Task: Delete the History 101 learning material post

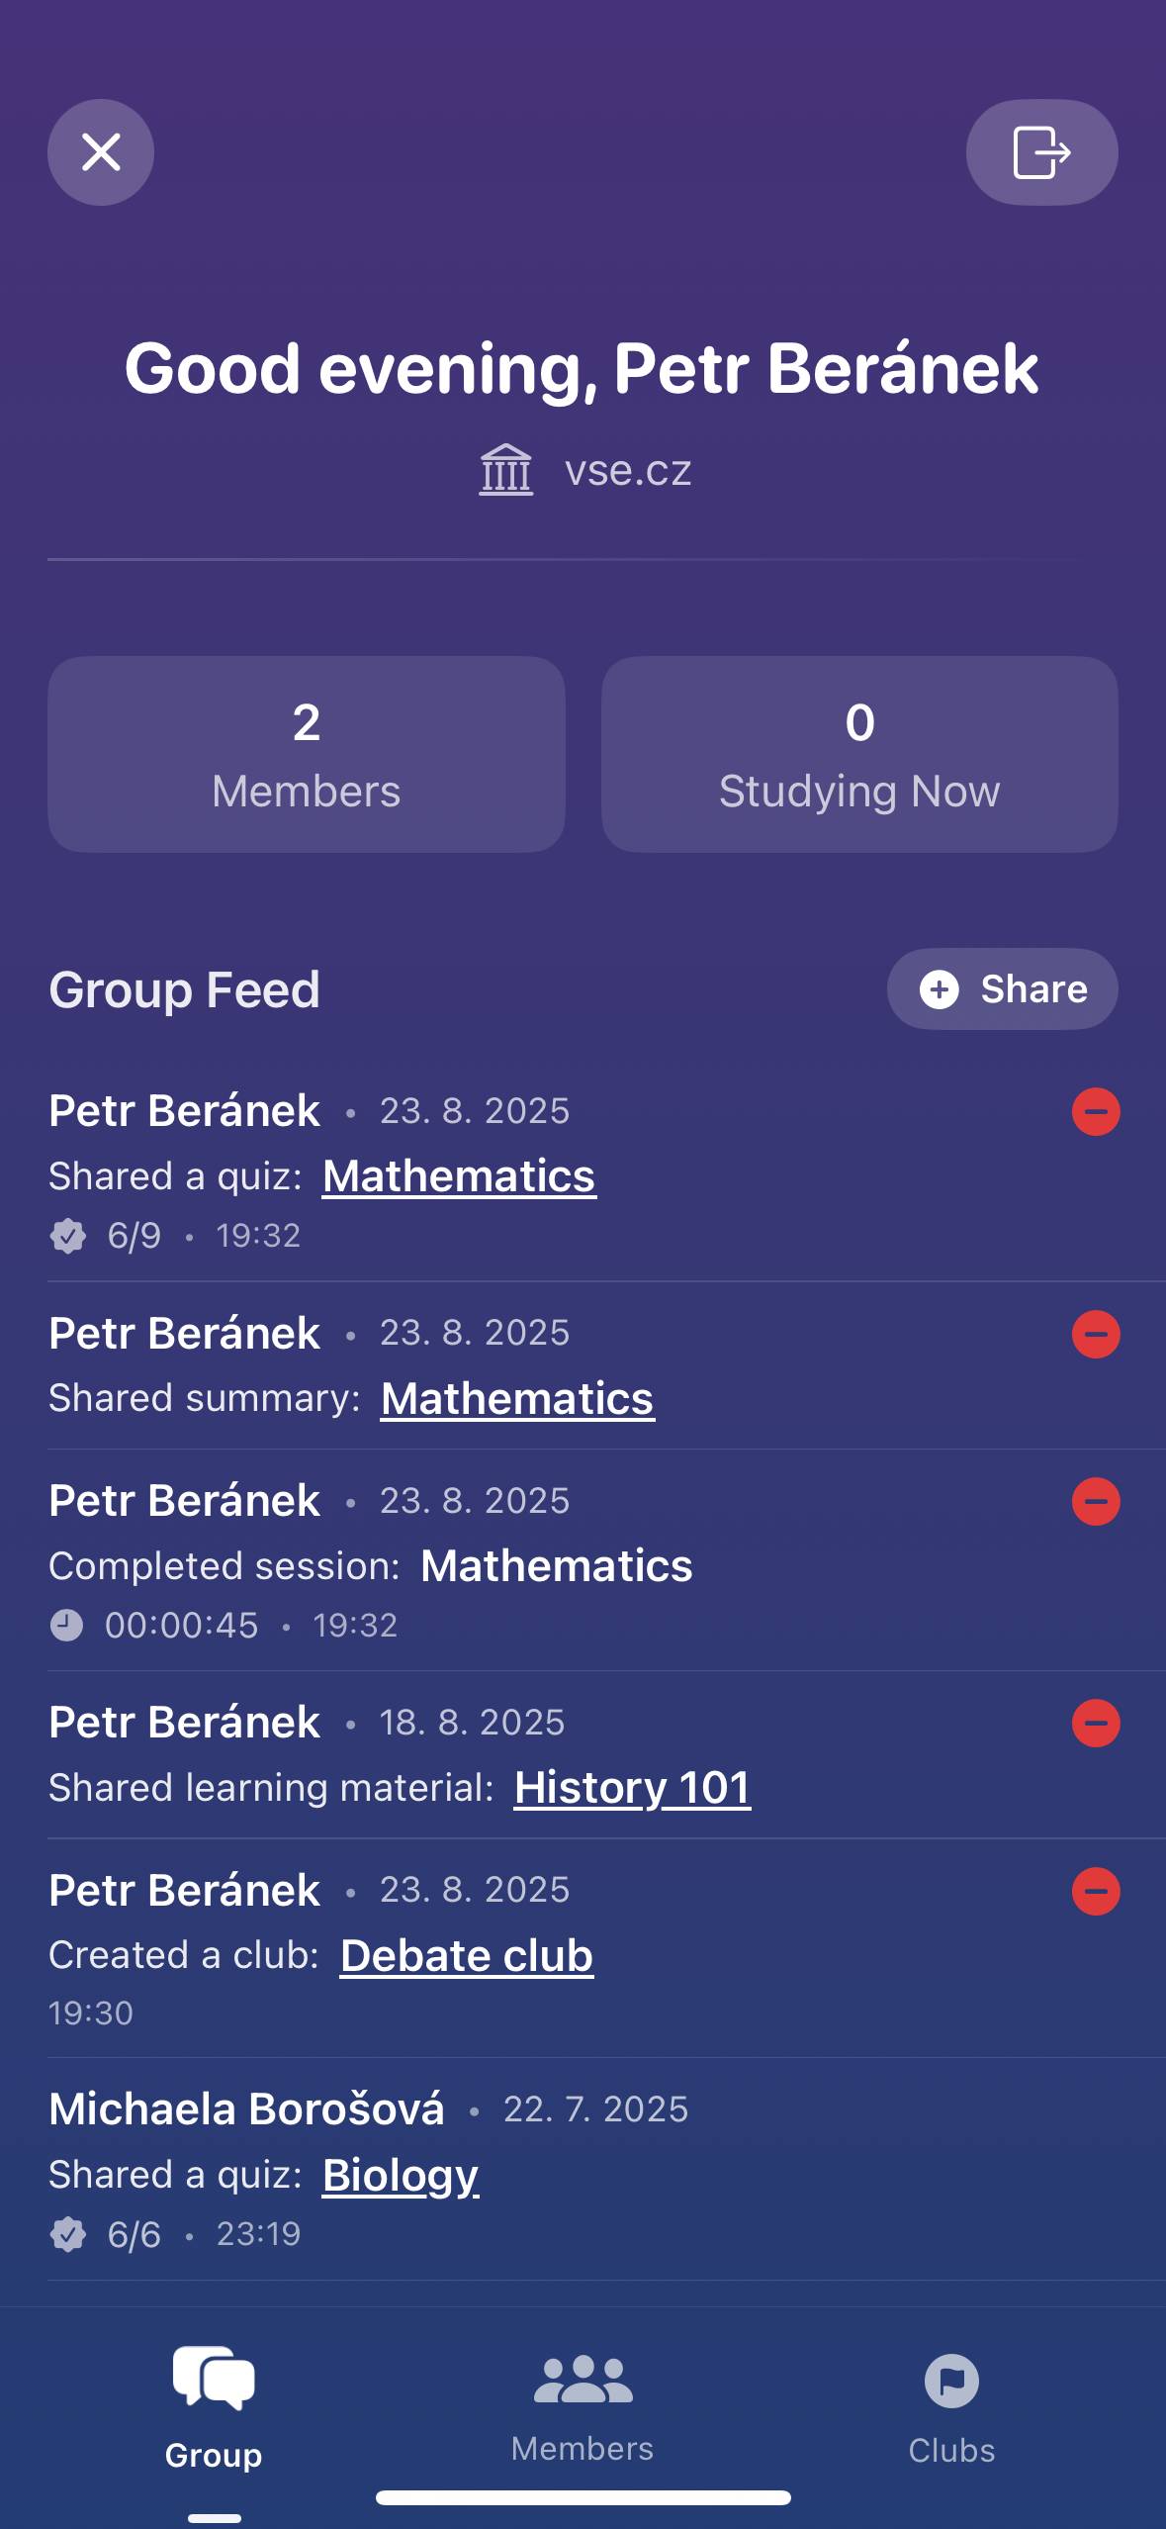Action: point(1096,1724)
